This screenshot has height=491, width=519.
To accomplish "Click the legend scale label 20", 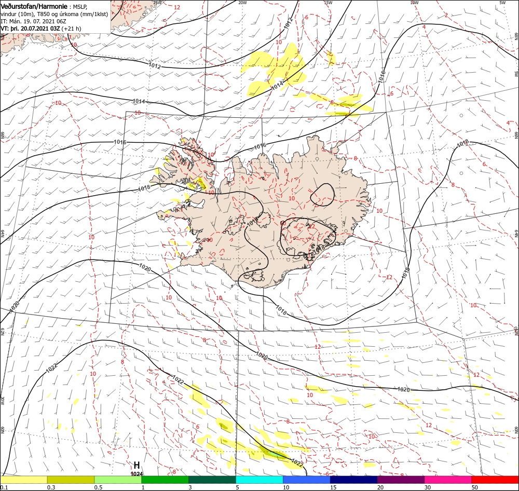I will pos(380,487).
